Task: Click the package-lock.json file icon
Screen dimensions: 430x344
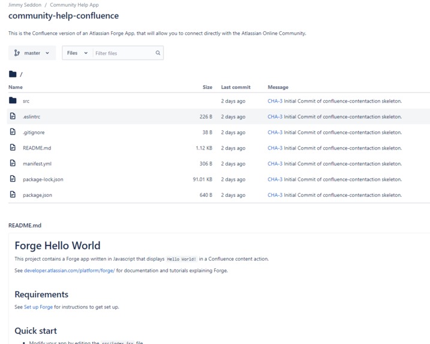Action: click(x=13, y=179)
